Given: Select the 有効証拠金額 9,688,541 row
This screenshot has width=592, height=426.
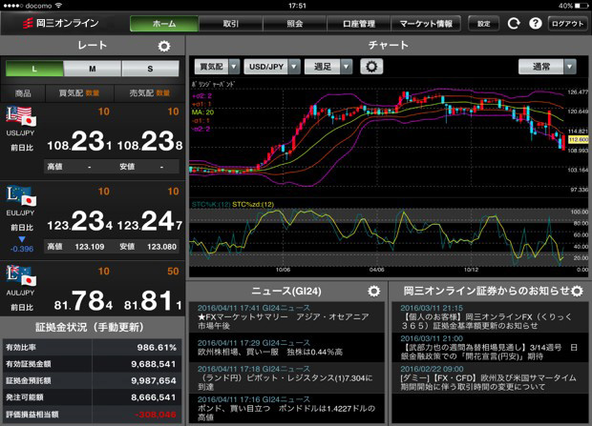Looking at the screenshot, I should pos(92,364).
